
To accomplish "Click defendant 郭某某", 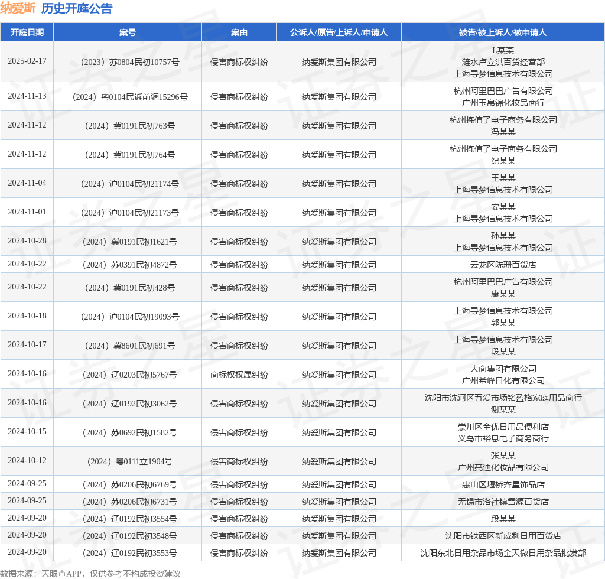I will pyautogui.click(x=503, y=323).
